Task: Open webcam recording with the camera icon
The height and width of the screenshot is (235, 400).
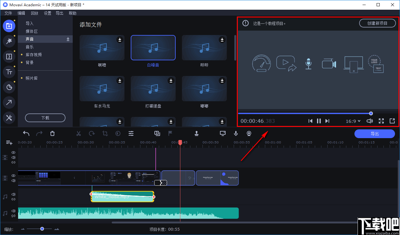Action: click(x=249, y=133)
